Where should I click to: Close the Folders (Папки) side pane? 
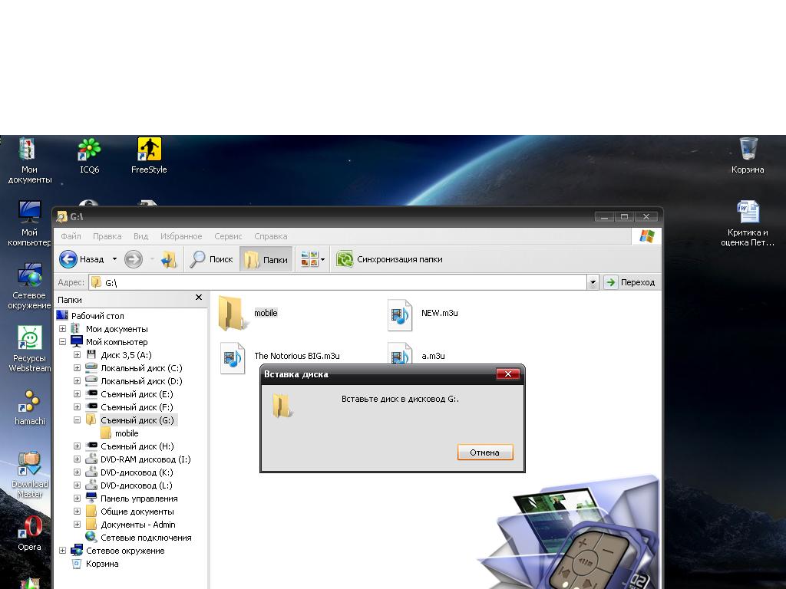coord(199,298)
